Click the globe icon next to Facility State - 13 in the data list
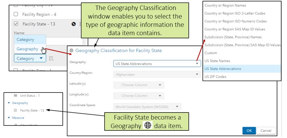This screenshot has height=138, width=287. pyautogui.click(x=15, y=110)
